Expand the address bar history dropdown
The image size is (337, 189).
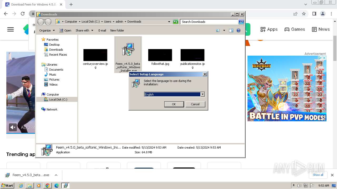tap(169, 22)
